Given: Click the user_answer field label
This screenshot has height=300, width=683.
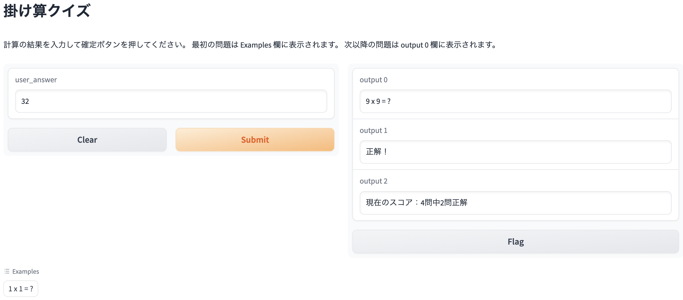Looking at the screenshot, I should (36, 79).
